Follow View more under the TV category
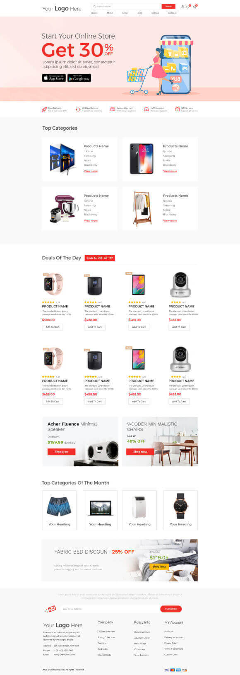 click(91, 171)
